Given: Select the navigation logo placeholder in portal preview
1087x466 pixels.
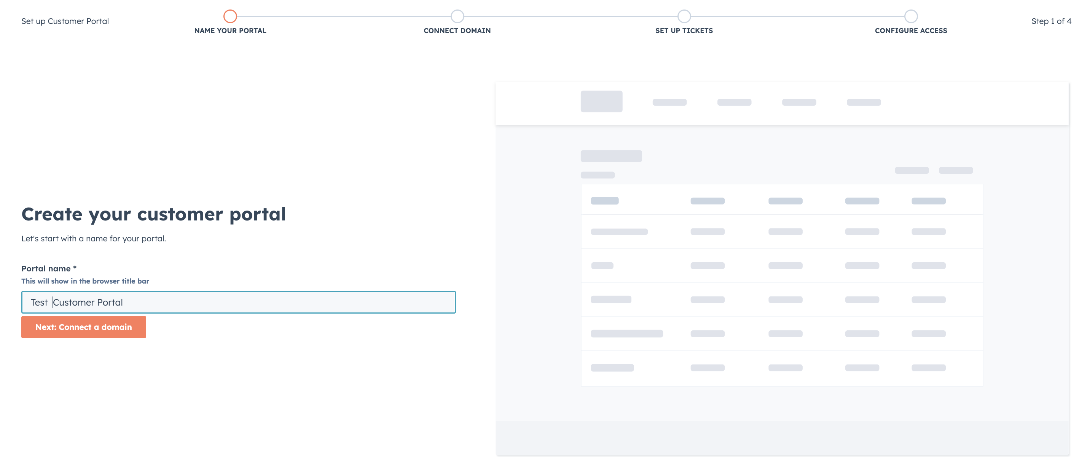Looking at the screenshot, I should tap(602, 101).
